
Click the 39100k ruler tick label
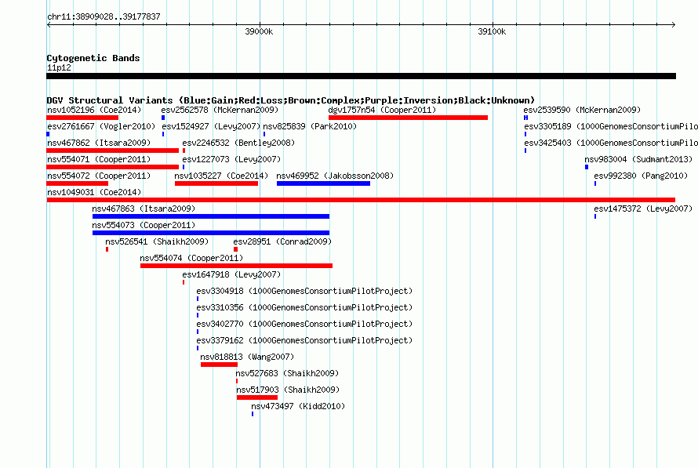[492, 31]
